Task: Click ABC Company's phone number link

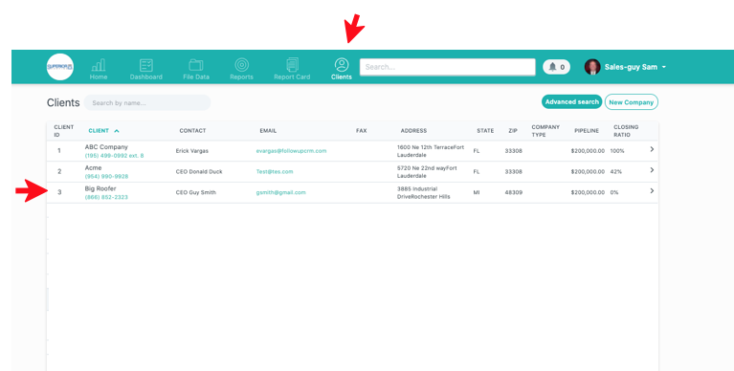Action: click(114, 155)
